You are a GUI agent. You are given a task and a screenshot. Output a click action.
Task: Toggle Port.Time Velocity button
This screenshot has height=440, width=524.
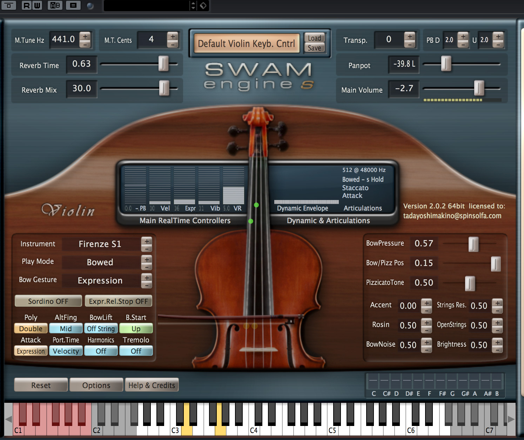[x=66, y=351]
